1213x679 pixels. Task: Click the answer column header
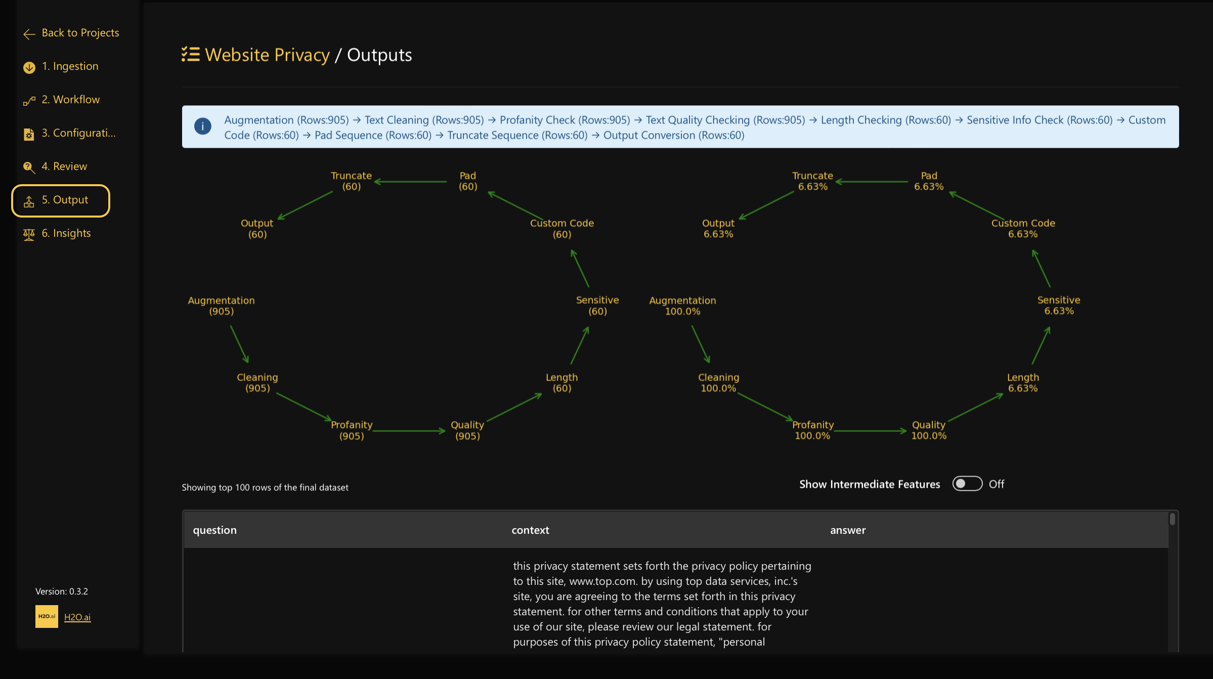click(848, 530)
